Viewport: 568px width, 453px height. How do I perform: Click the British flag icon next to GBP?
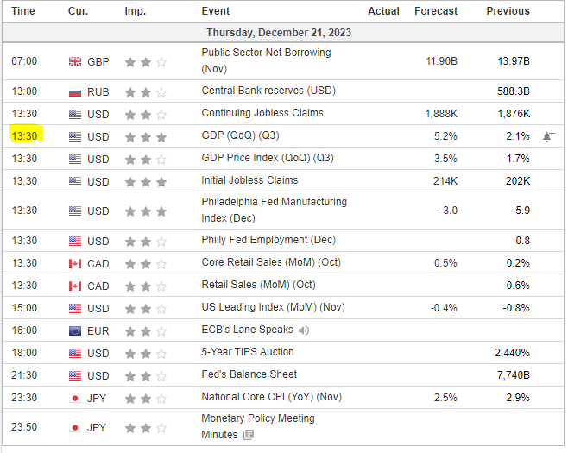tap(75, 62)
